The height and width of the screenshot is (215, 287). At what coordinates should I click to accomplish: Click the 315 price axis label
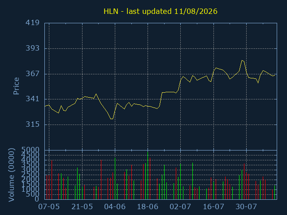click(x=32, y=125)
